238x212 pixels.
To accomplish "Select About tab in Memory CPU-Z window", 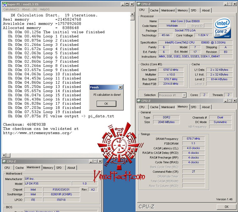I will pos(206,107).
